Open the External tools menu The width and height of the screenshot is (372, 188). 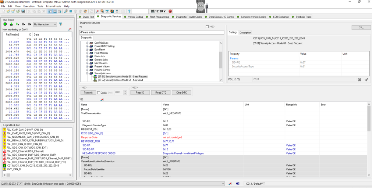54,6
